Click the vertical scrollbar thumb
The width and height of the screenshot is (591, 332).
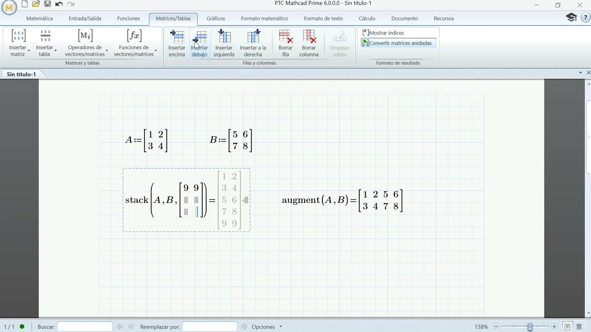pos(589,136)
